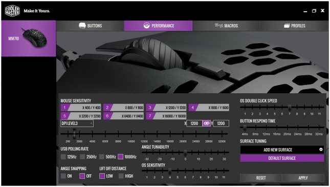Click the Apply button
The width and height of the screenshot is (330, 187).
[x=303, y=178]
